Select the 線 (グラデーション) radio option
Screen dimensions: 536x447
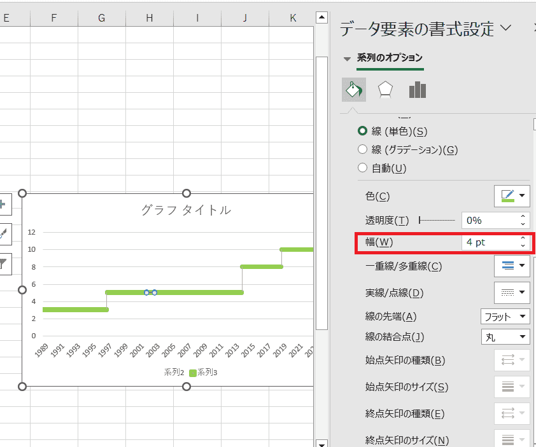[363, 149]
